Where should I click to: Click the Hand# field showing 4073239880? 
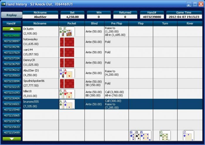(x=152, y=17)
